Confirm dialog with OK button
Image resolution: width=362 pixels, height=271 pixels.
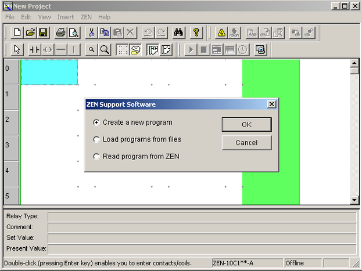tap(246, 125)
